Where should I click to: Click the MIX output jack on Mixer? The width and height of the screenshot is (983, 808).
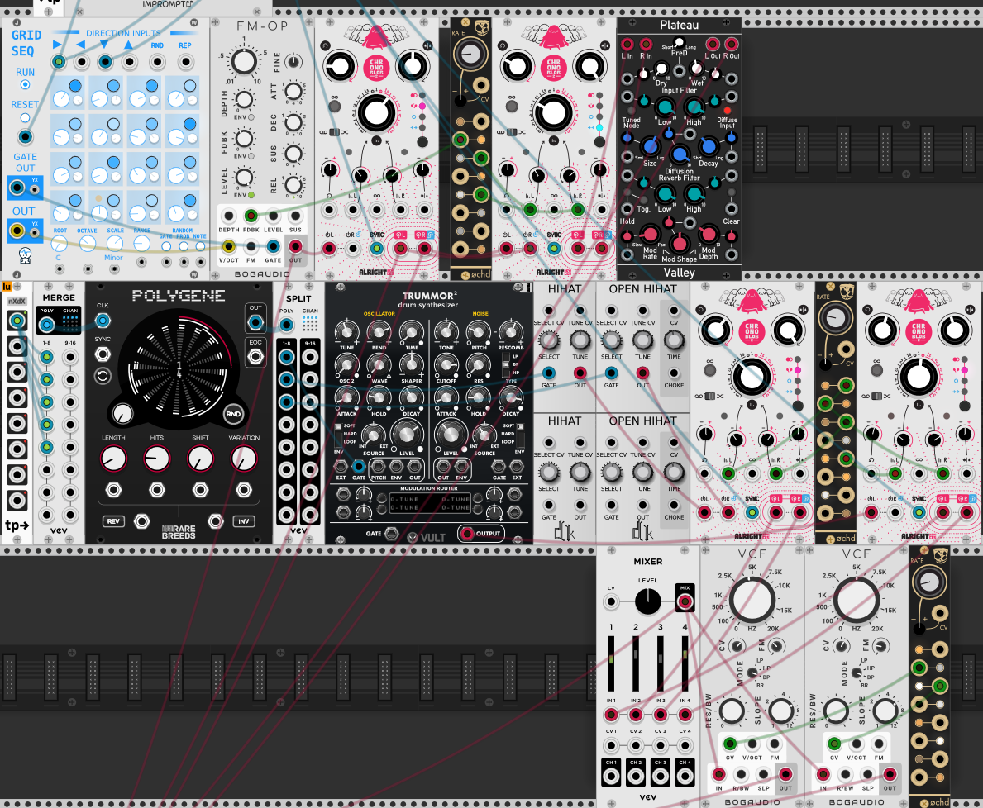[685, 602]
